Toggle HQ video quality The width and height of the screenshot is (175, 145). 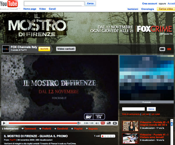(x=103, y=123)
